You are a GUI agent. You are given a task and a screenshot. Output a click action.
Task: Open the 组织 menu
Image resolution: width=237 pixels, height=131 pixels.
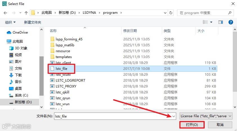[10, 22]
